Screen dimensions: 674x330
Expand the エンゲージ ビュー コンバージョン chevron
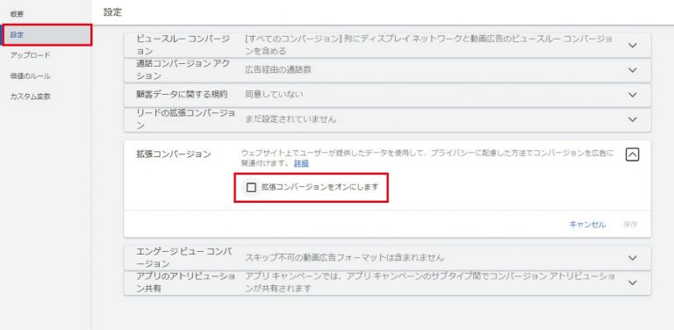[x=632, y=258]
